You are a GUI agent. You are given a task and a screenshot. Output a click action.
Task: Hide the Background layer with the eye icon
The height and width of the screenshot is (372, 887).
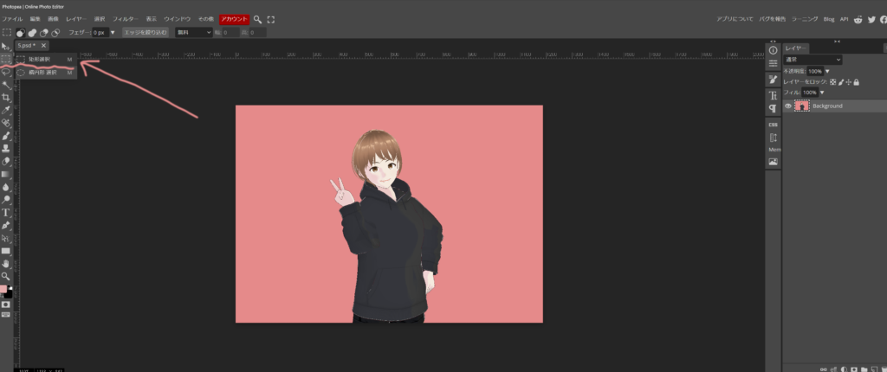tap(787, 106)
